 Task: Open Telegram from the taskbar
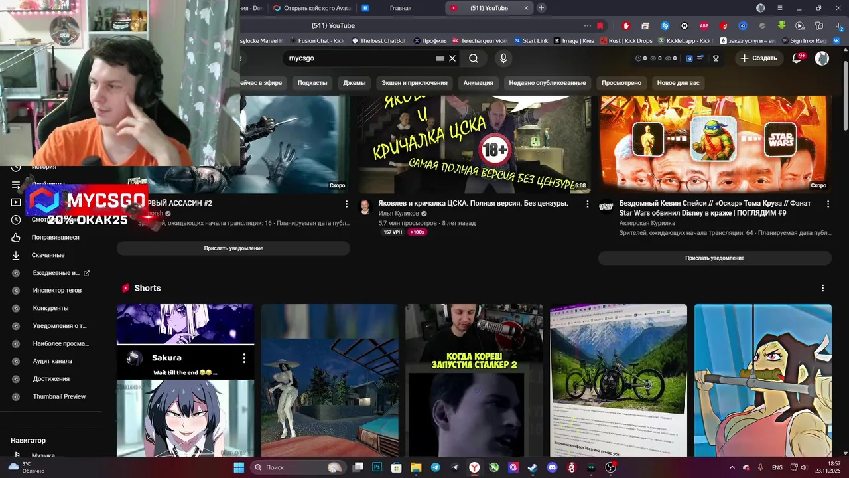[x=435, y=467]
